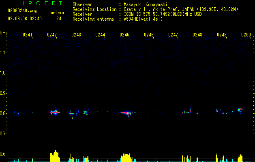Click the meteor label
The height and width of the screenshot is (162, 255).
point(58,13)
